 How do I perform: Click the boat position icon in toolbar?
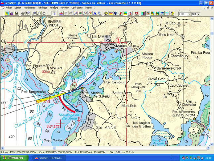(61, 14)
